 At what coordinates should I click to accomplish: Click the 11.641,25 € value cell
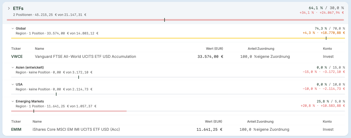pos(209,129)
